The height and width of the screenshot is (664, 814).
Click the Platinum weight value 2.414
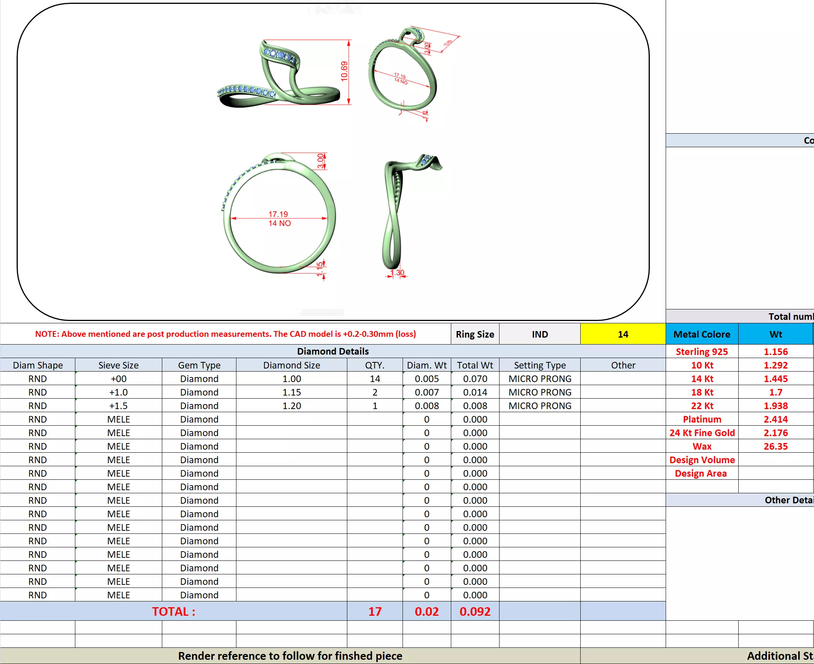click(775, 419)
